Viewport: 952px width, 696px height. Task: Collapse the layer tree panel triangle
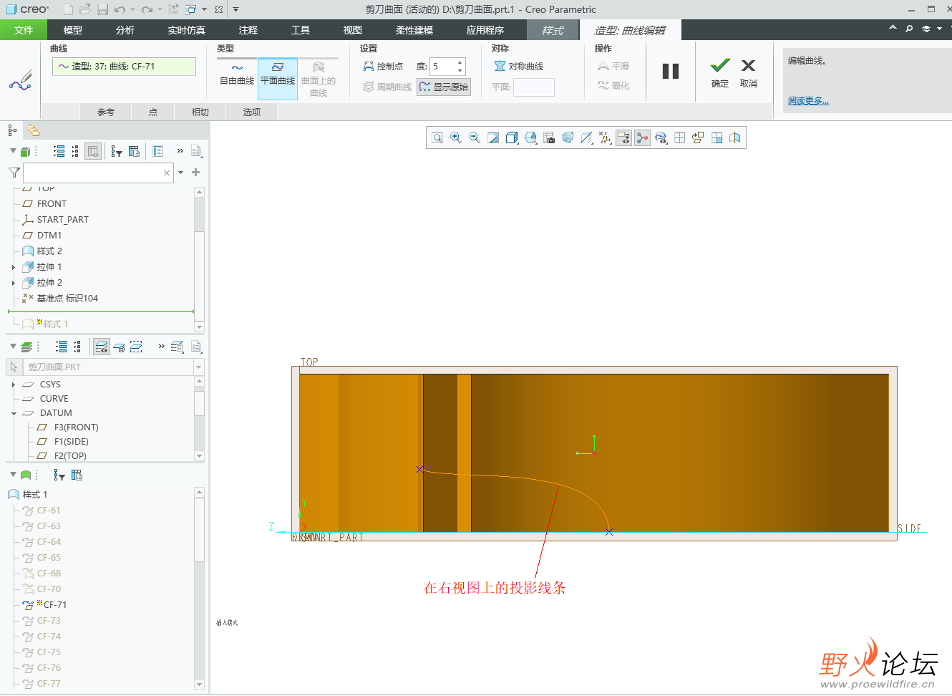pos(13,346)
